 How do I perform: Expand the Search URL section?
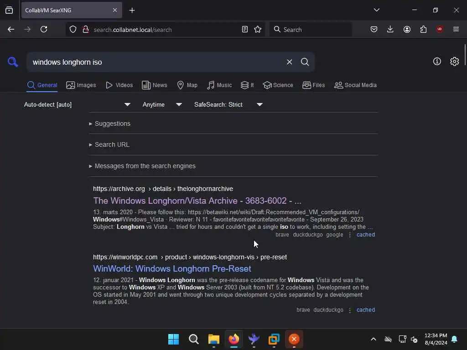tap(109, 144)
